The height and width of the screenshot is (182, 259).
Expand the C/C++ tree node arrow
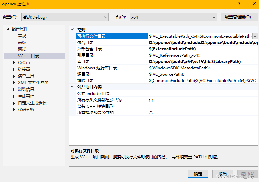click(x=14, y=63)
